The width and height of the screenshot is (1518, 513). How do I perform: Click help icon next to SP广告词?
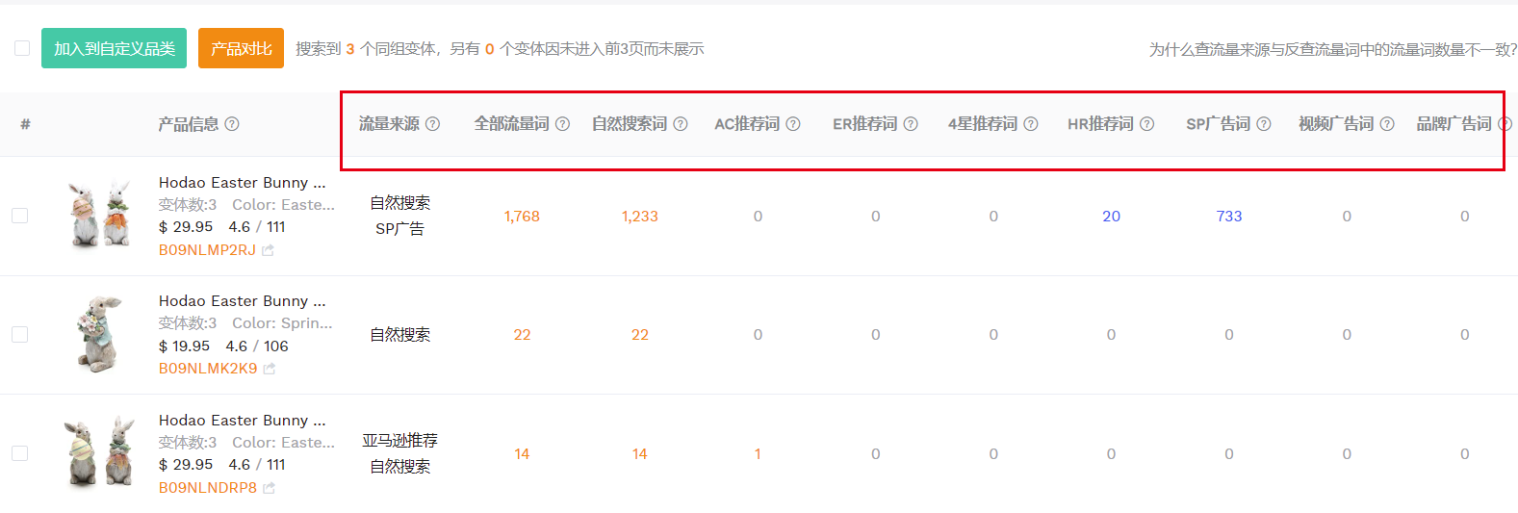click(1264, 124)
